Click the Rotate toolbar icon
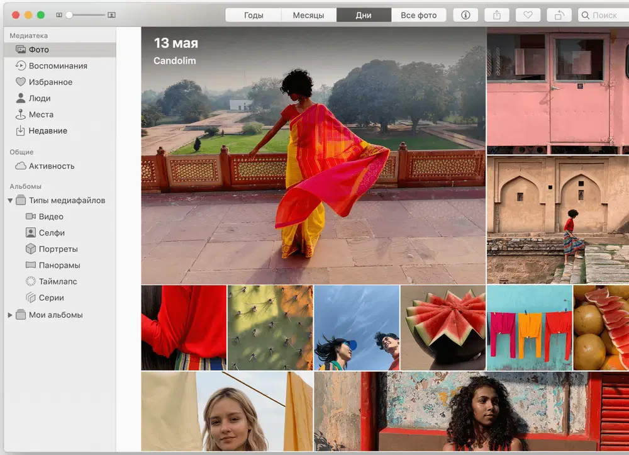The width and height of the screenshot is (629, 455). click(x=559, y=15)
